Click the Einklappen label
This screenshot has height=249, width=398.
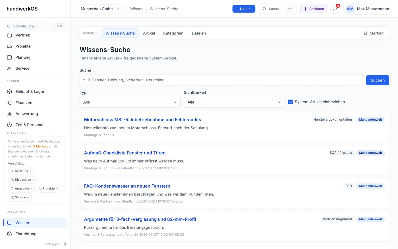click(x=53, y=244)
